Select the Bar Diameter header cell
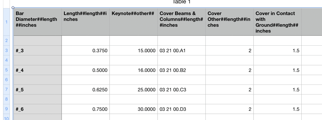 (37, 22)
